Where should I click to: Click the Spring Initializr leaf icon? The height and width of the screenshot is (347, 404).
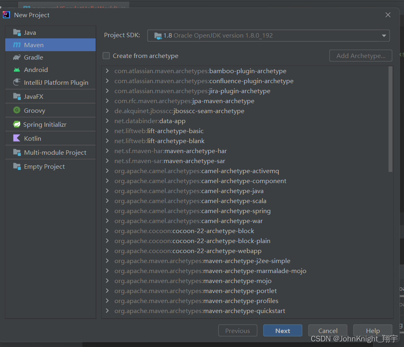[17, 124]
